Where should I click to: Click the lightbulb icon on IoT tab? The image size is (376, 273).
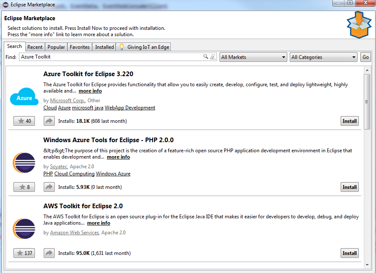coord(122,47)
